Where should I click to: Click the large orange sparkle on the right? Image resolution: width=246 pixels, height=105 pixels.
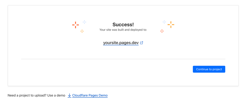click(171, 25)
